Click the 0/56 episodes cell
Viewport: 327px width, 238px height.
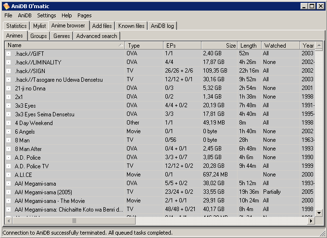pyautogui.click(x=171, y=140)
